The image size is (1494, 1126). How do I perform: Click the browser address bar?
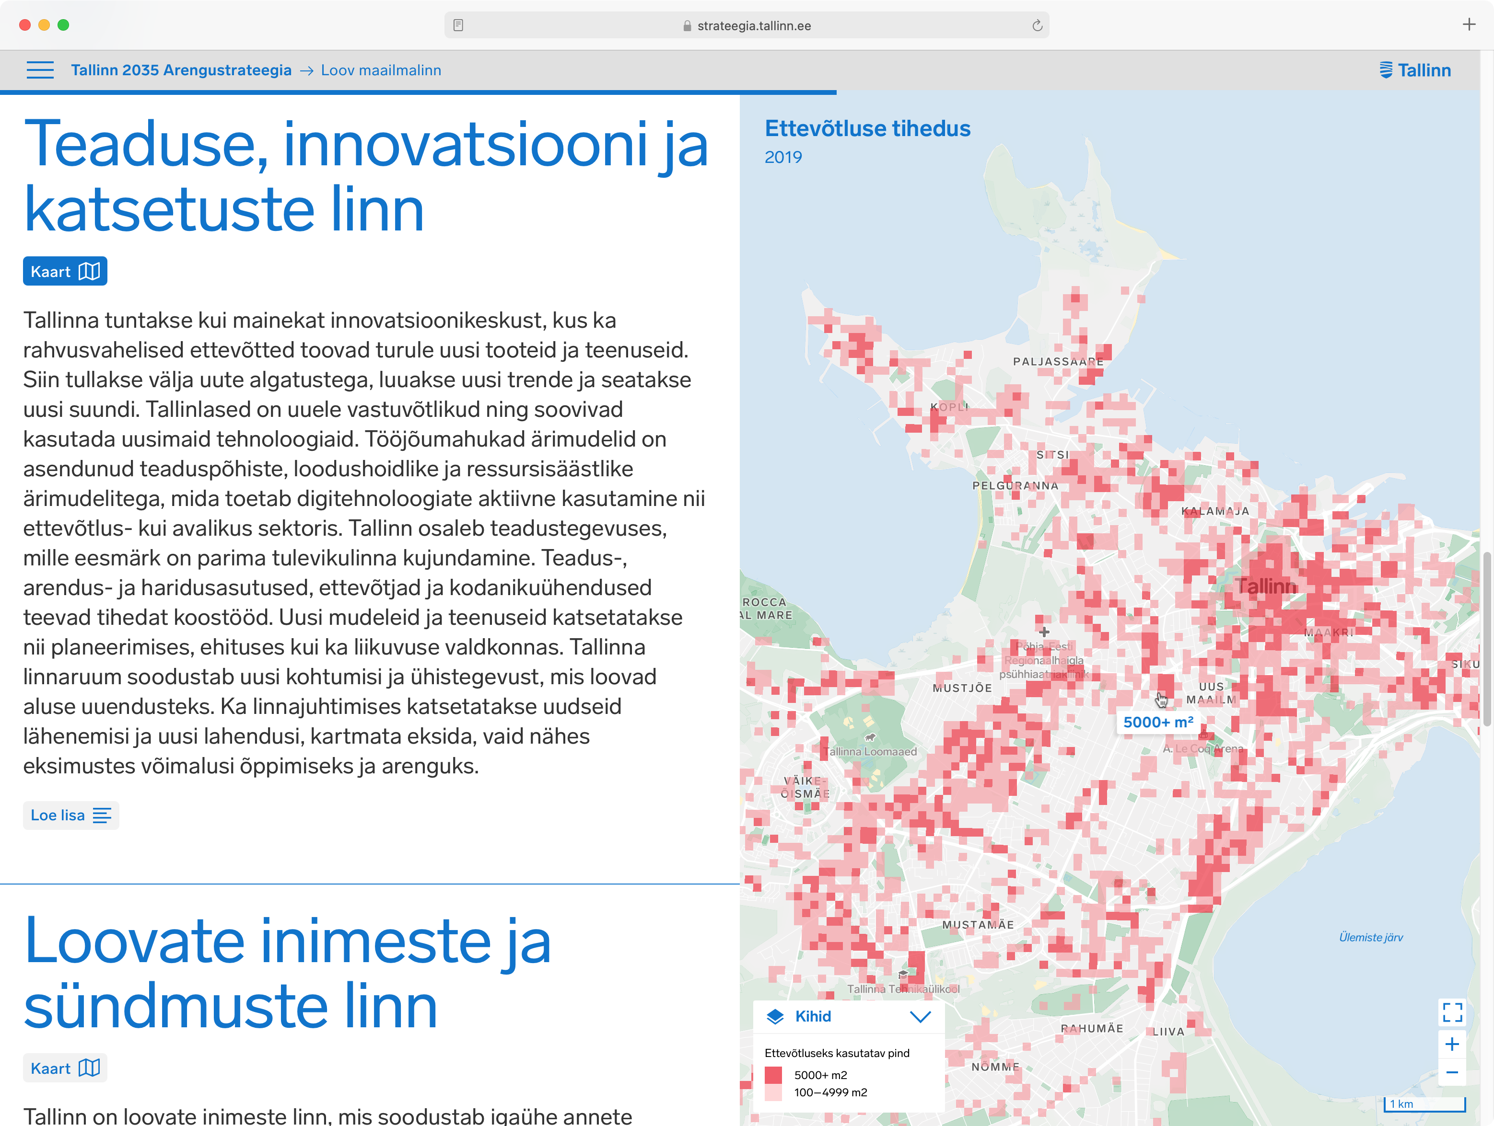tap(747, 26)
